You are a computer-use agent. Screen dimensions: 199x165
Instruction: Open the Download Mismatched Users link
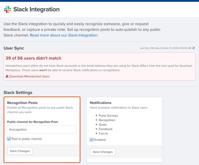(29, 76)
